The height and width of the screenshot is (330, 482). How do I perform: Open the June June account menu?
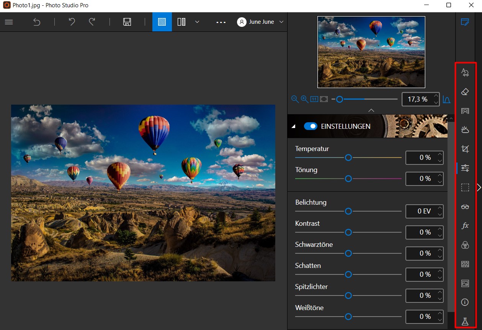pos(260,22)
